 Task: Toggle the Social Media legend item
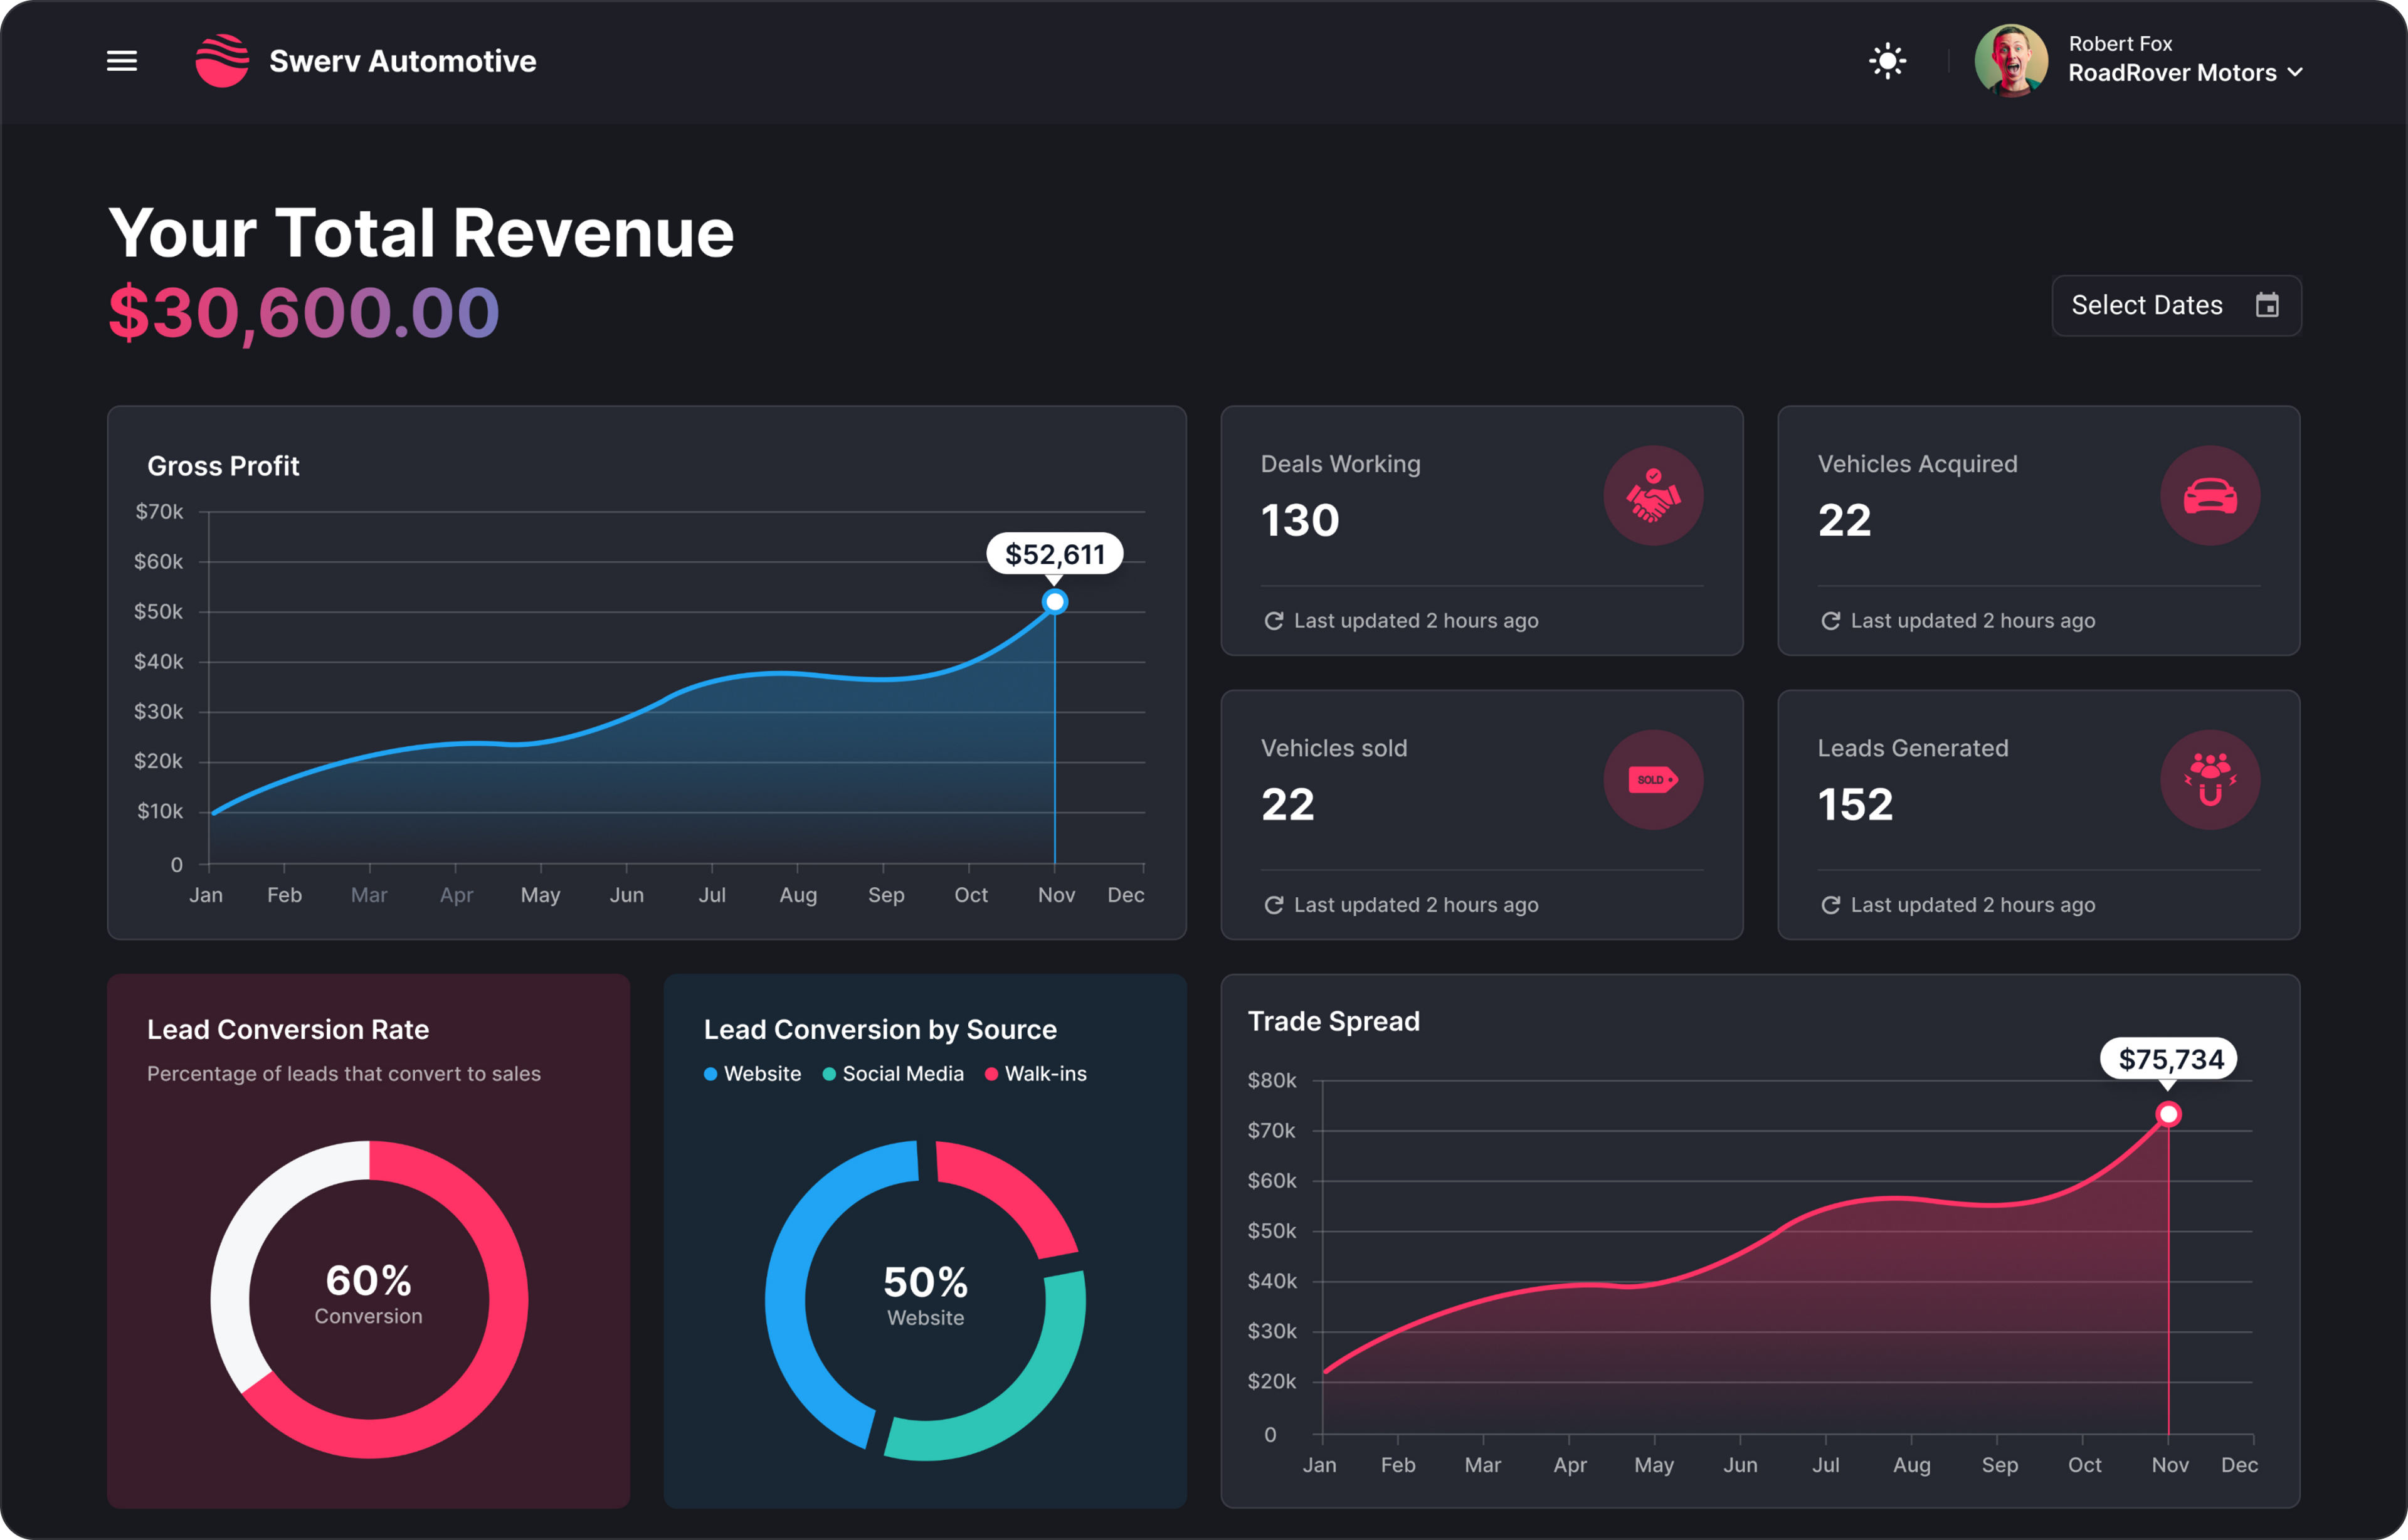pos(893,1074)
